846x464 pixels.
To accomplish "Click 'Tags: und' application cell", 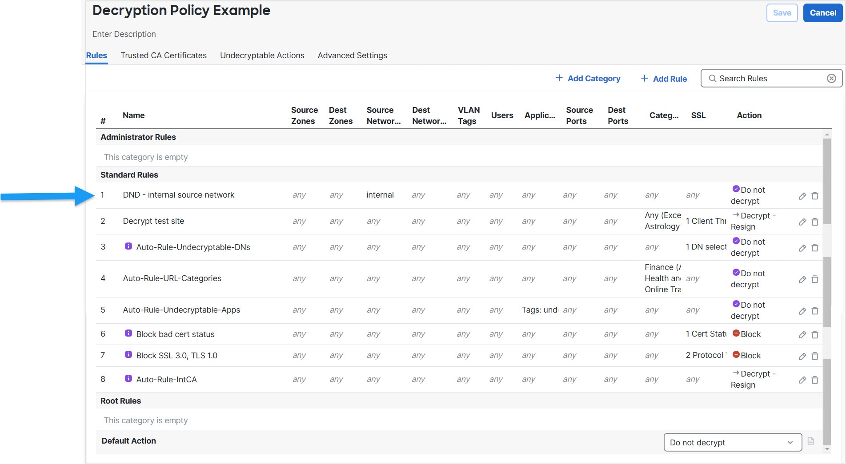I will click(x=540, y=310).
